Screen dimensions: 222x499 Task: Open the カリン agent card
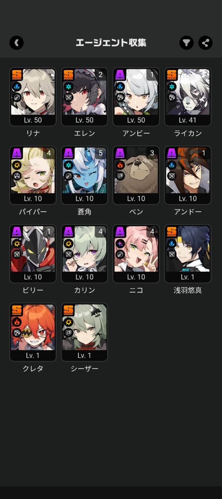pos(84,254)
